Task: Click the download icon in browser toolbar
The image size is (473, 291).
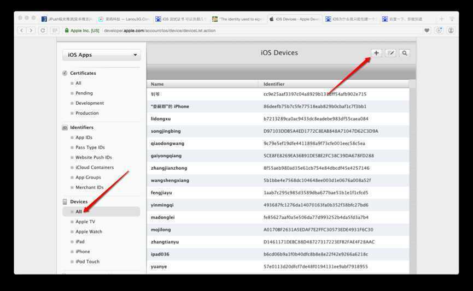Action: (x=439, y=31)
